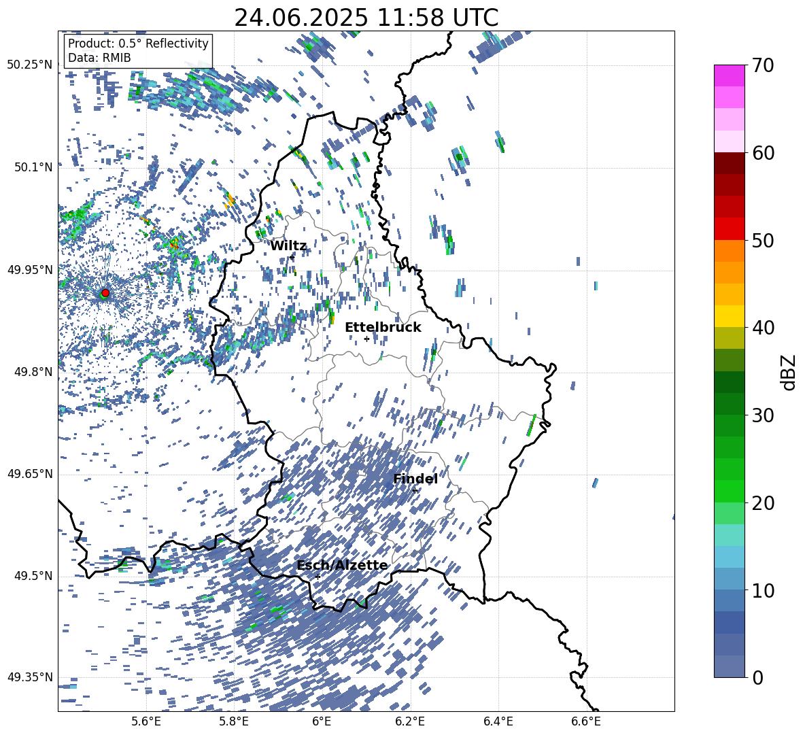Viewport: 805px width, 735px height.
Task: Click the 70 value on the colorbar
Action: tap(763, 65)
